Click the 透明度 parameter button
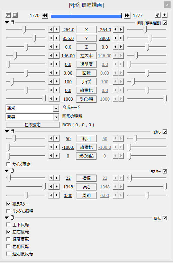 pos(86,65)
